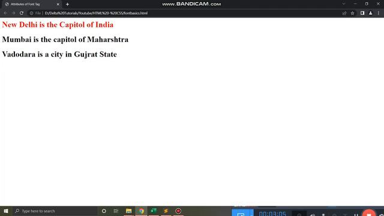Open Task View from the taskbar
The image size is (384, 216).
coord(116,211)
